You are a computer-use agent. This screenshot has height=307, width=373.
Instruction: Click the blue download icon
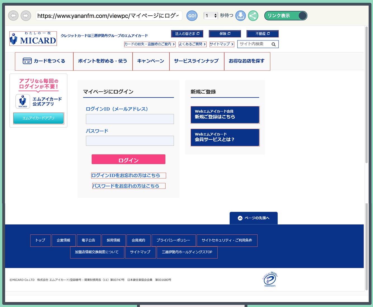click(241, 16)
